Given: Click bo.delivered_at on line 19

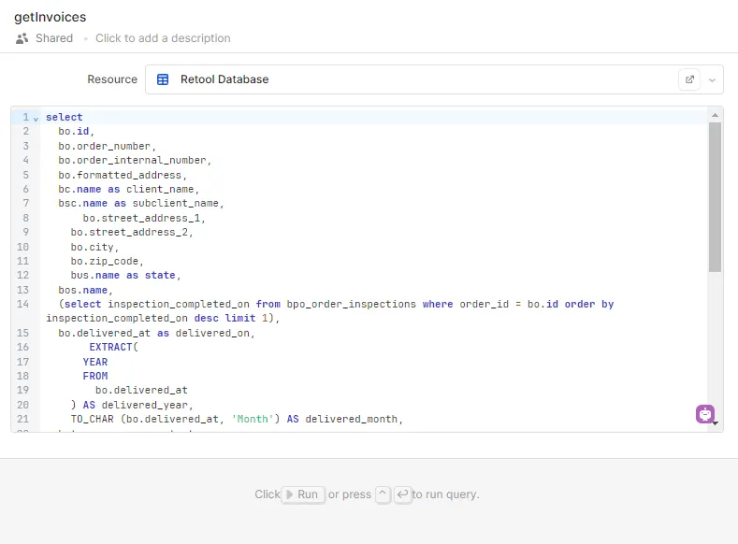Looking at the screenshot, I should [x=141, y=391].
